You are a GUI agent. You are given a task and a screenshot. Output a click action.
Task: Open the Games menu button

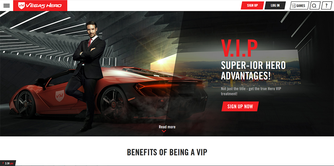click(299, 6)
